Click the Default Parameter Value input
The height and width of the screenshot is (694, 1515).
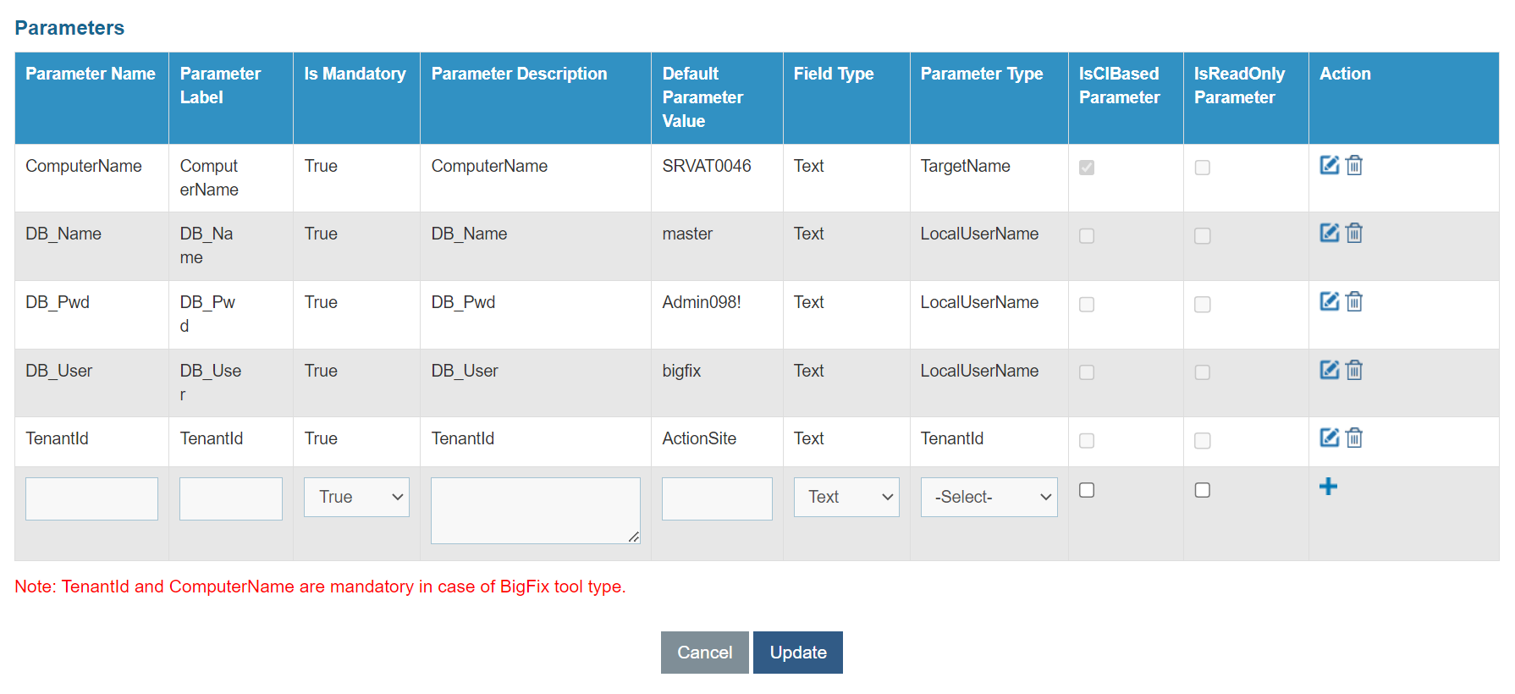pos(717,498)
